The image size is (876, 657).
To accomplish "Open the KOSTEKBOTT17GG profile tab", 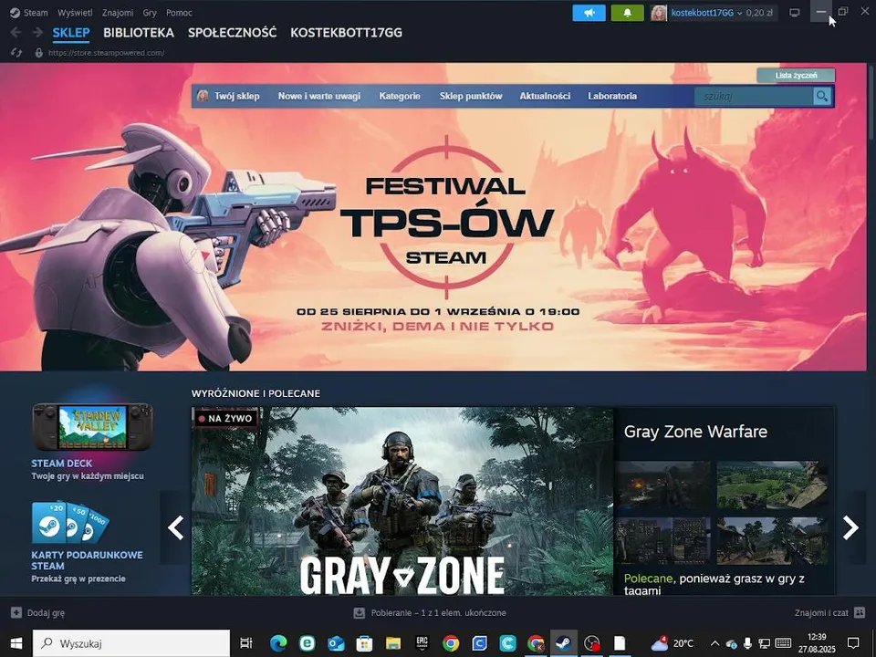I will (x=347, y=33).
